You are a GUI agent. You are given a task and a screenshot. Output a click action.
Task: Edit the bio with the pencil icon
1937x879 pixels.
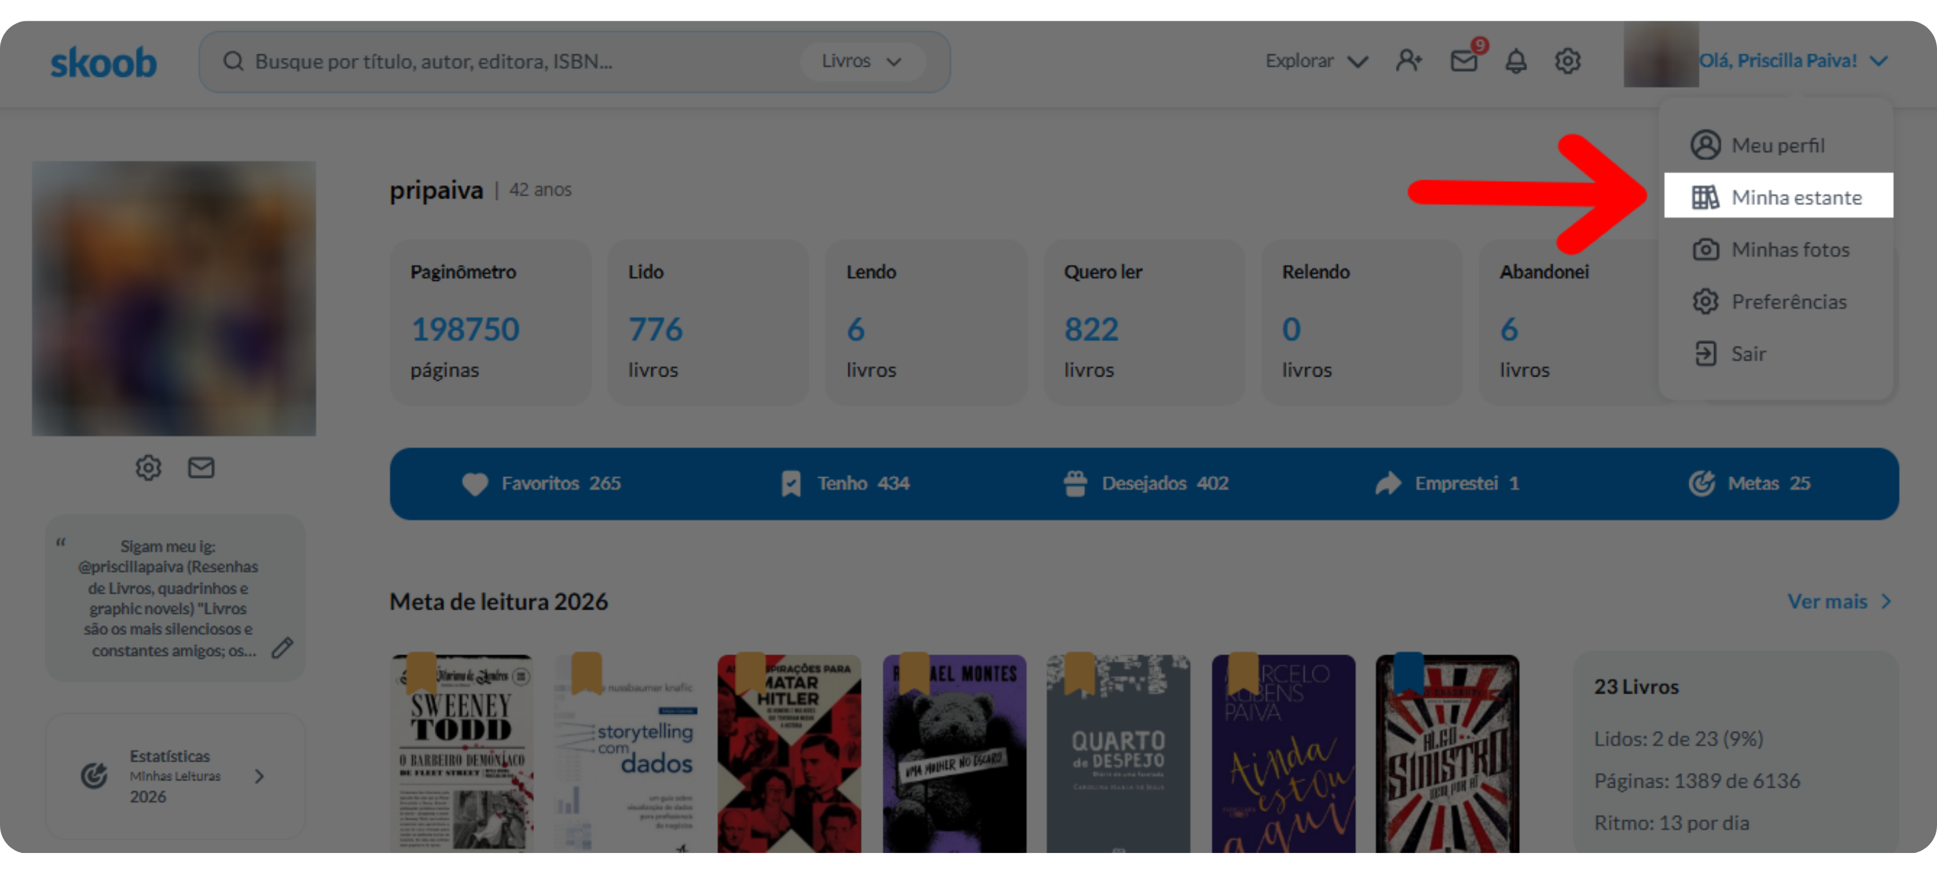click(282, 648)
